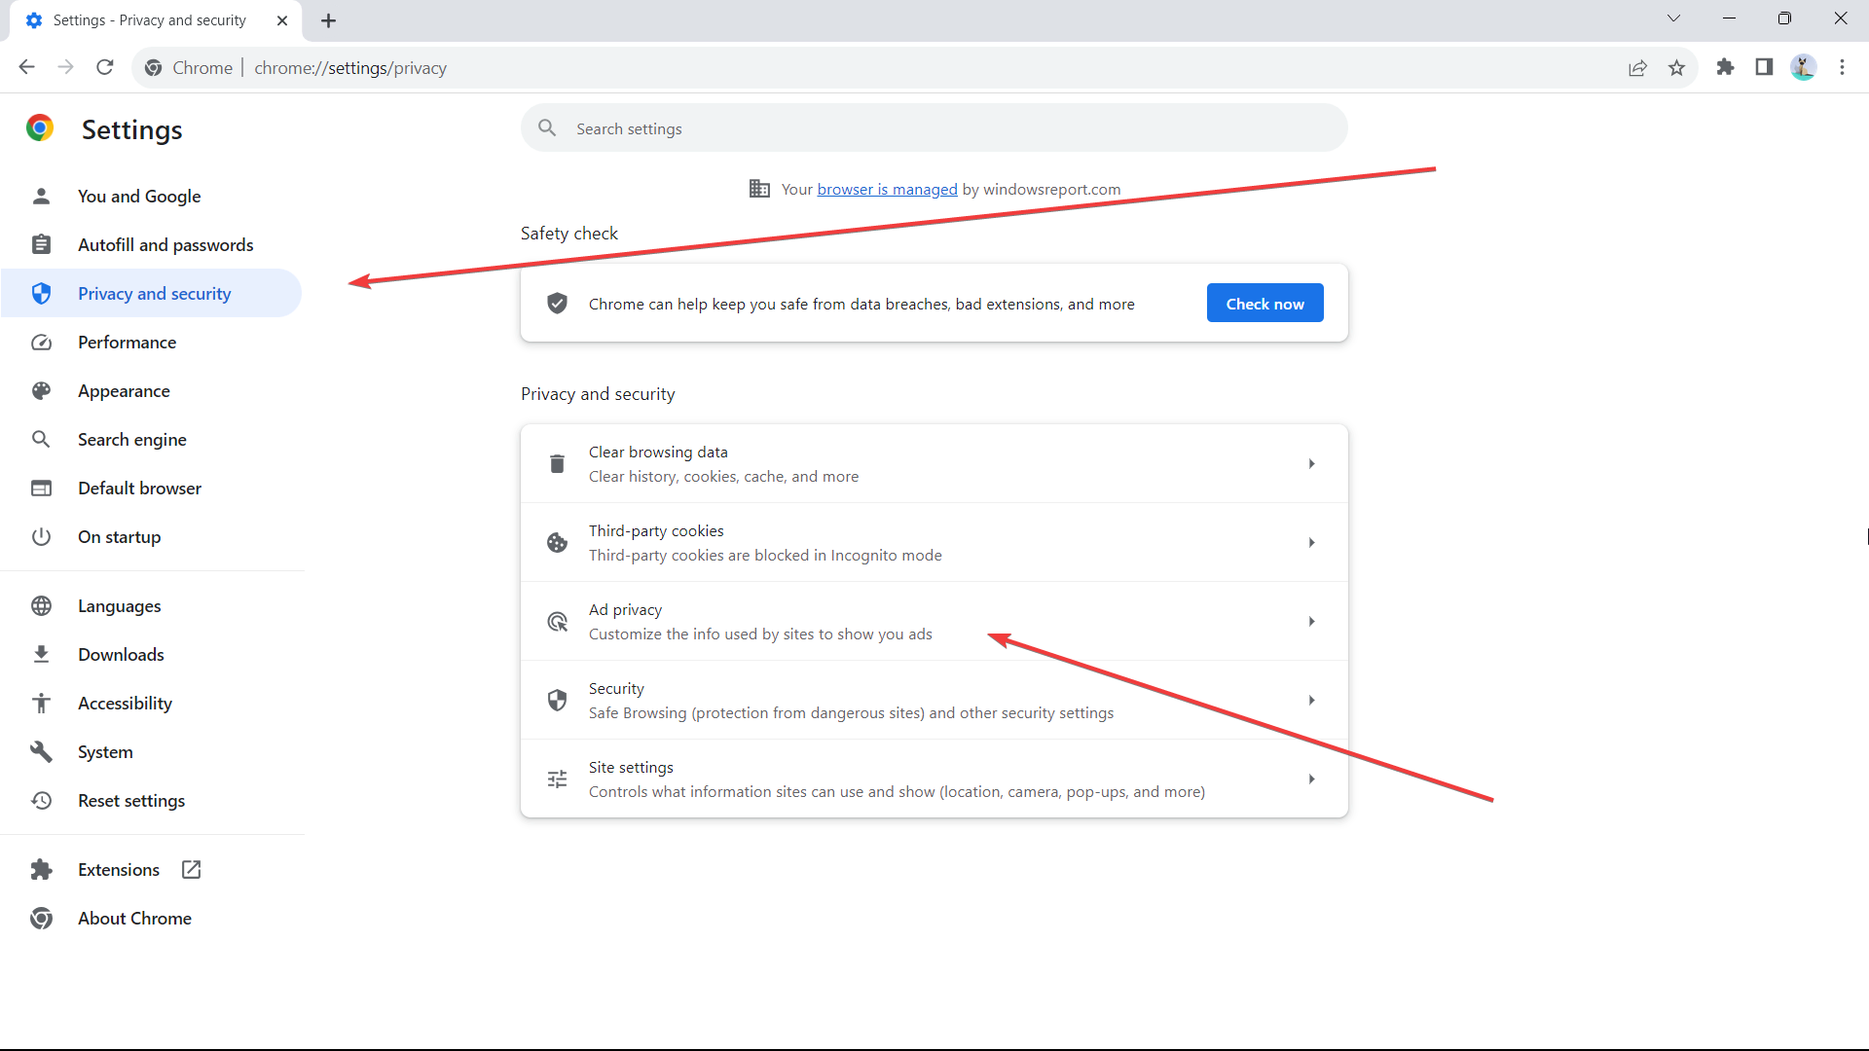
Task: Click the Downloads sidebar icon
Action: (41, 655)
